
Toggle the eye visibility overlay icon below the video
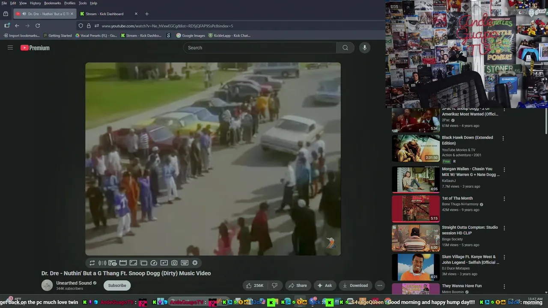click(113, 263)
